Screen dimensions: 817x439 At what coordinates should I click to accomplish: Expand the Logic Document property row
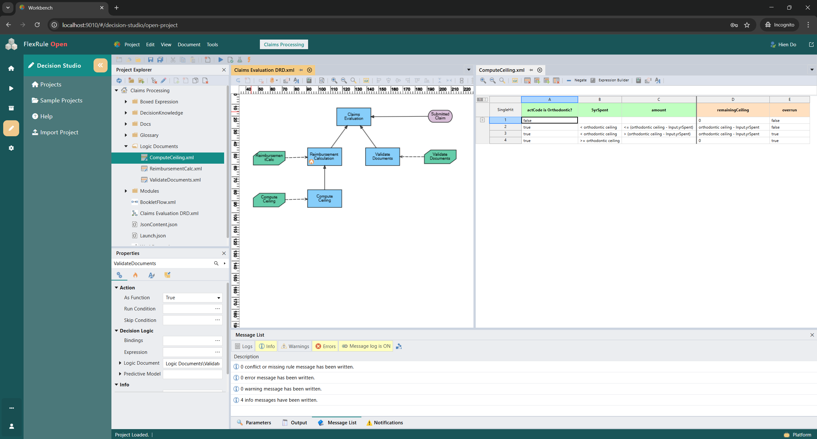coord(120,363)
